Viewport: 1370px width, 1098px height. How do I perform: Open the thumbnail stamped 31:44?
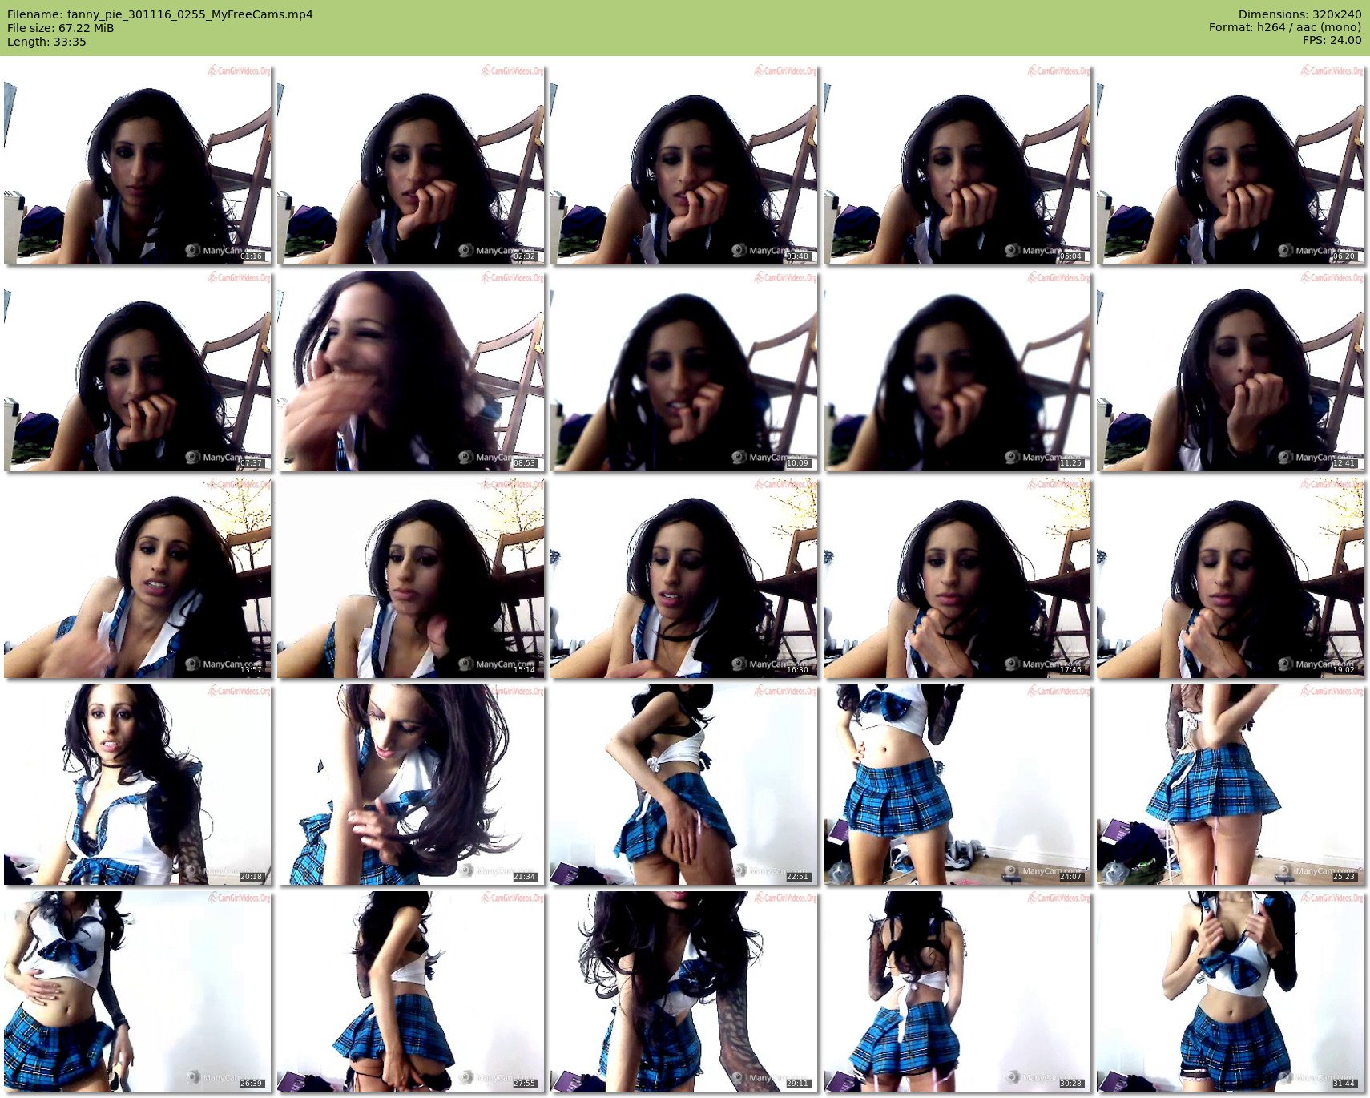point(1230,991)
